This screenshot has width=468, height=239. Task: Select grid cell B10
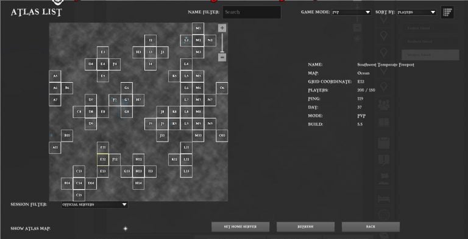67,136
